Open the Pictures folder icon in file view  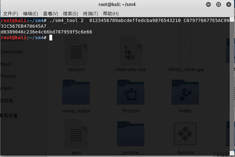coord(131,92)
